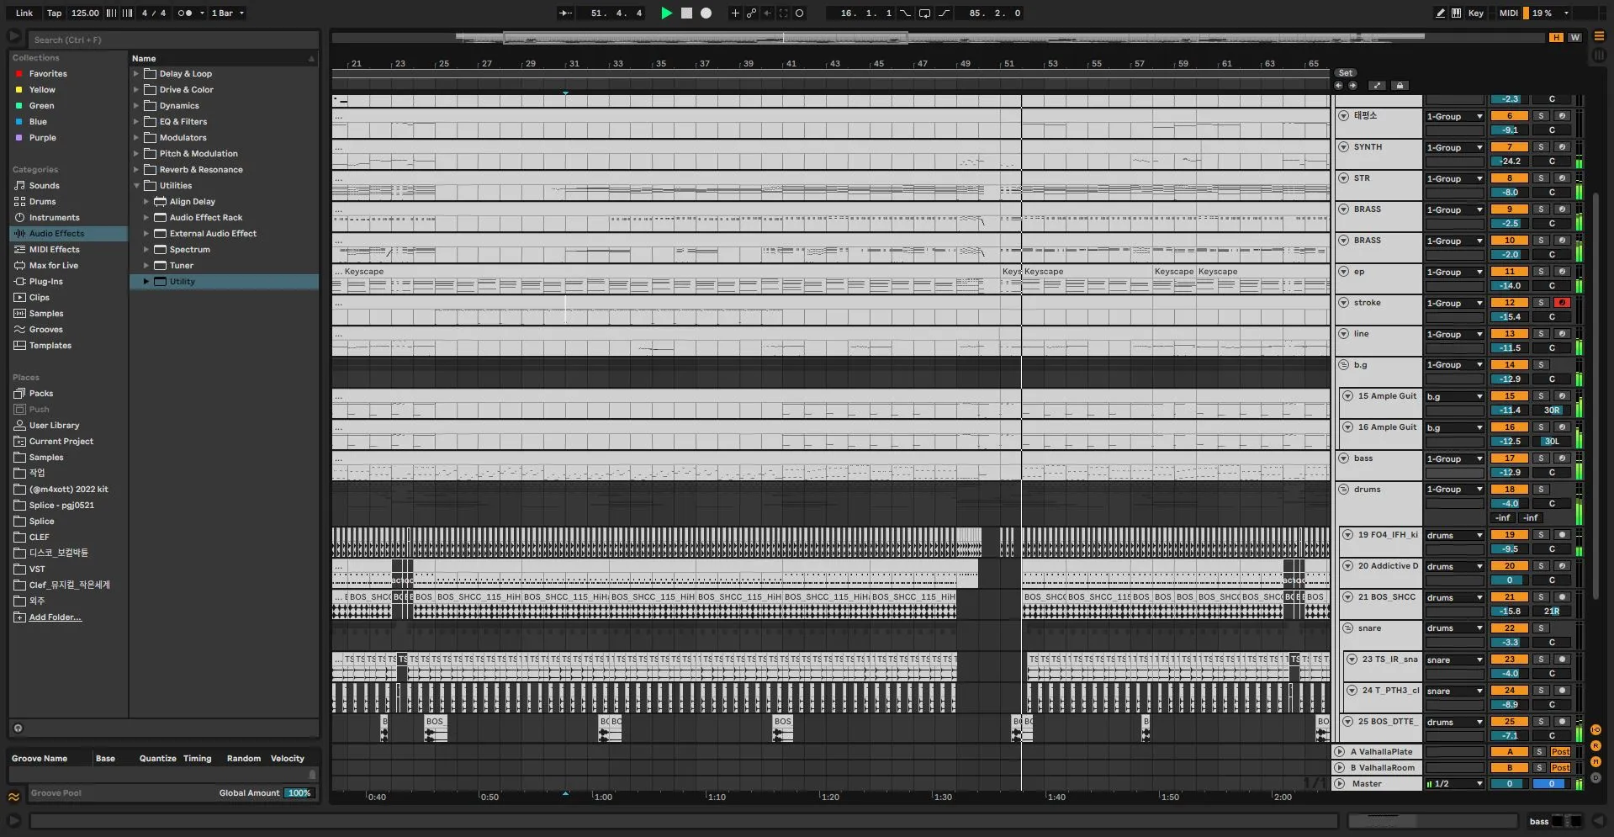Click Add Folder link in Places
Screen dimensions: 1614x837
click(x=55, y=617)
